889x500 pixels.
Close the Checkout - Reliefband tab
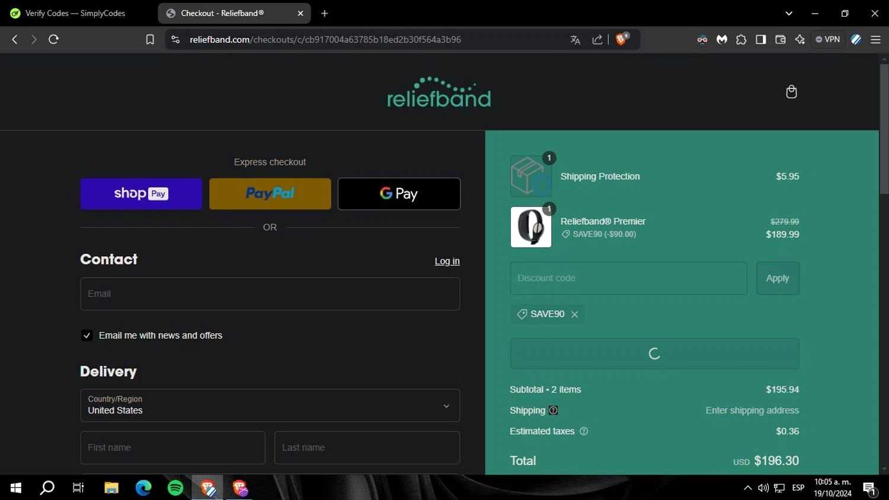(300, 13)
